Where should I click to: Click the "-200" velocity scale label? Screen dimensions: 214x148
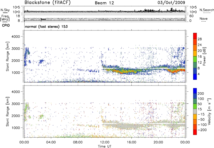point(202,130)
